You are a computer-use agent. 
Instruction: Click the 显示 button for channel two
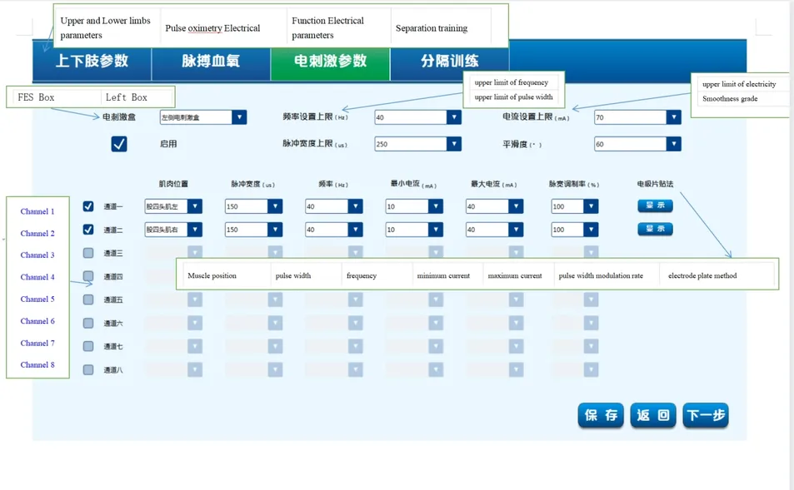pos(655,229)
